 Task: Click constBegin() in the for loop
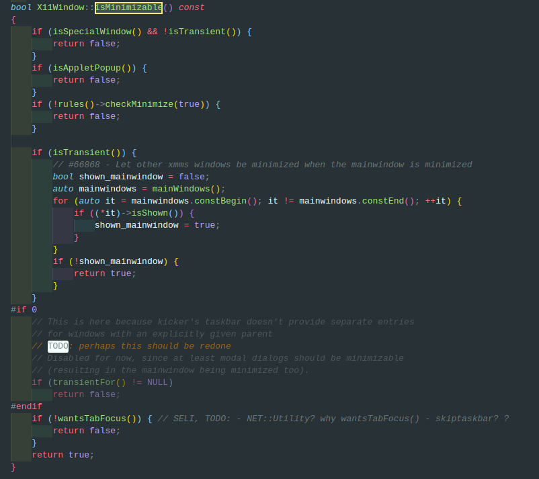point(226,201)
